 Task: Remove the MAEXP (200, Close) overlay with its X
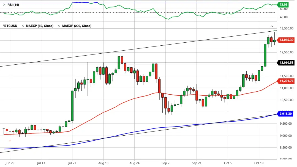click(59, 26)
